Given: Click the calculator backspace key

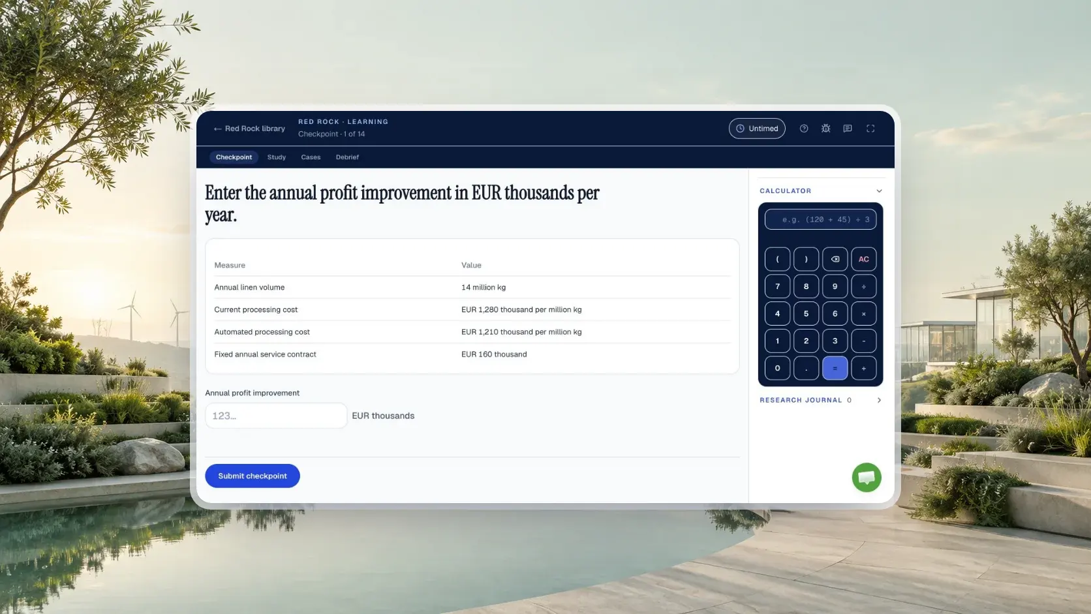Looking at the screenshot, I should pyautogui.click(x=835, y=259).
